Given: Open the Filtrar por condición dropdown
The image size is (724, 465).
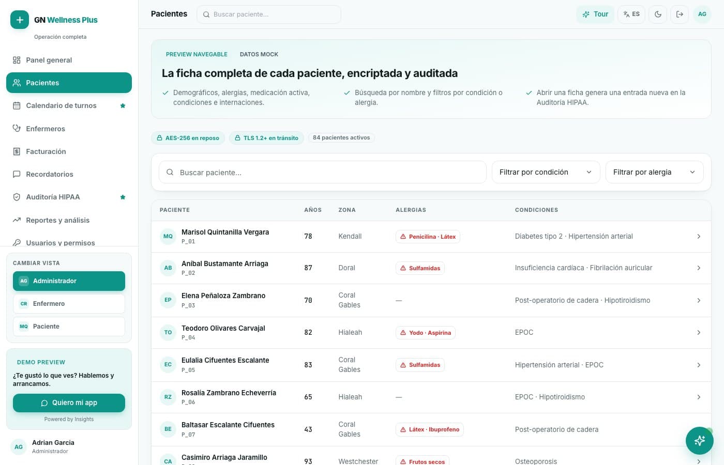Looking at the screenshot, I should click(546, 172).
